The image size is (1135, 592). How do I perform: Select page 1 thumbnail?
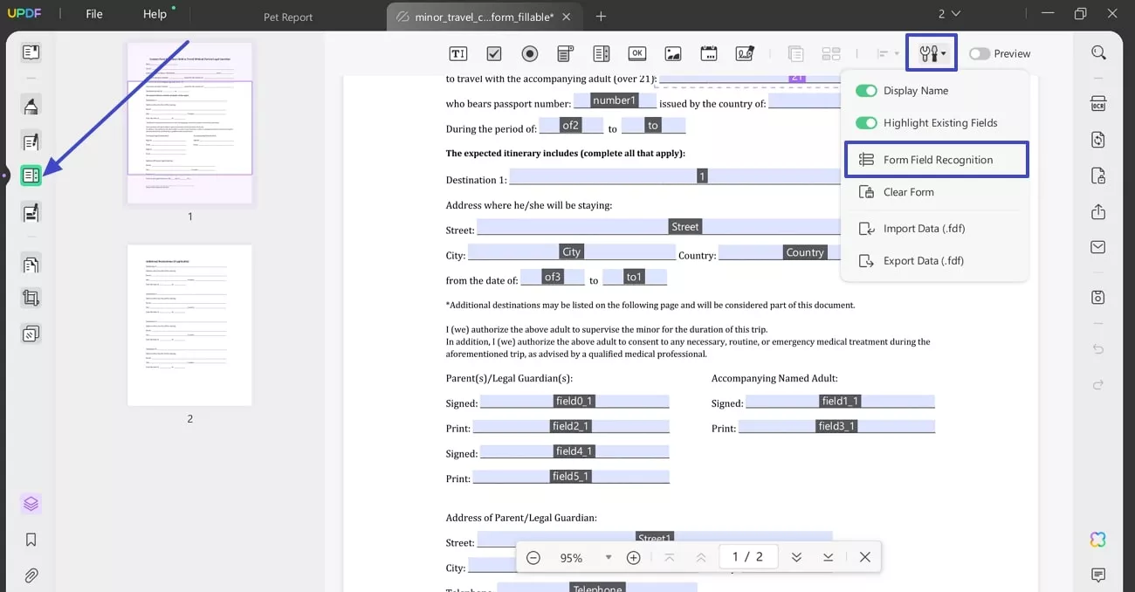coord(189,123)
